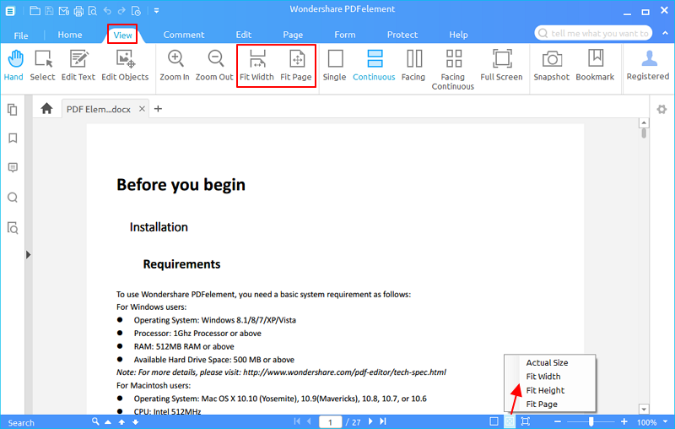Collapse the ribbon with the top-right chevron
675x429 pixels.
(x=666, y=33)
